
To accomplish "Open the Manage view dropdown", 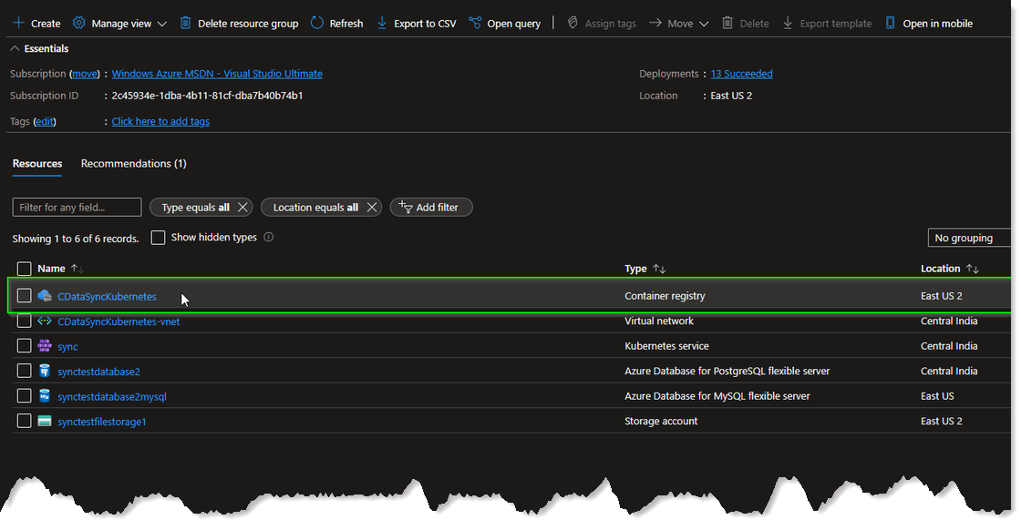I will click(119, 23).
